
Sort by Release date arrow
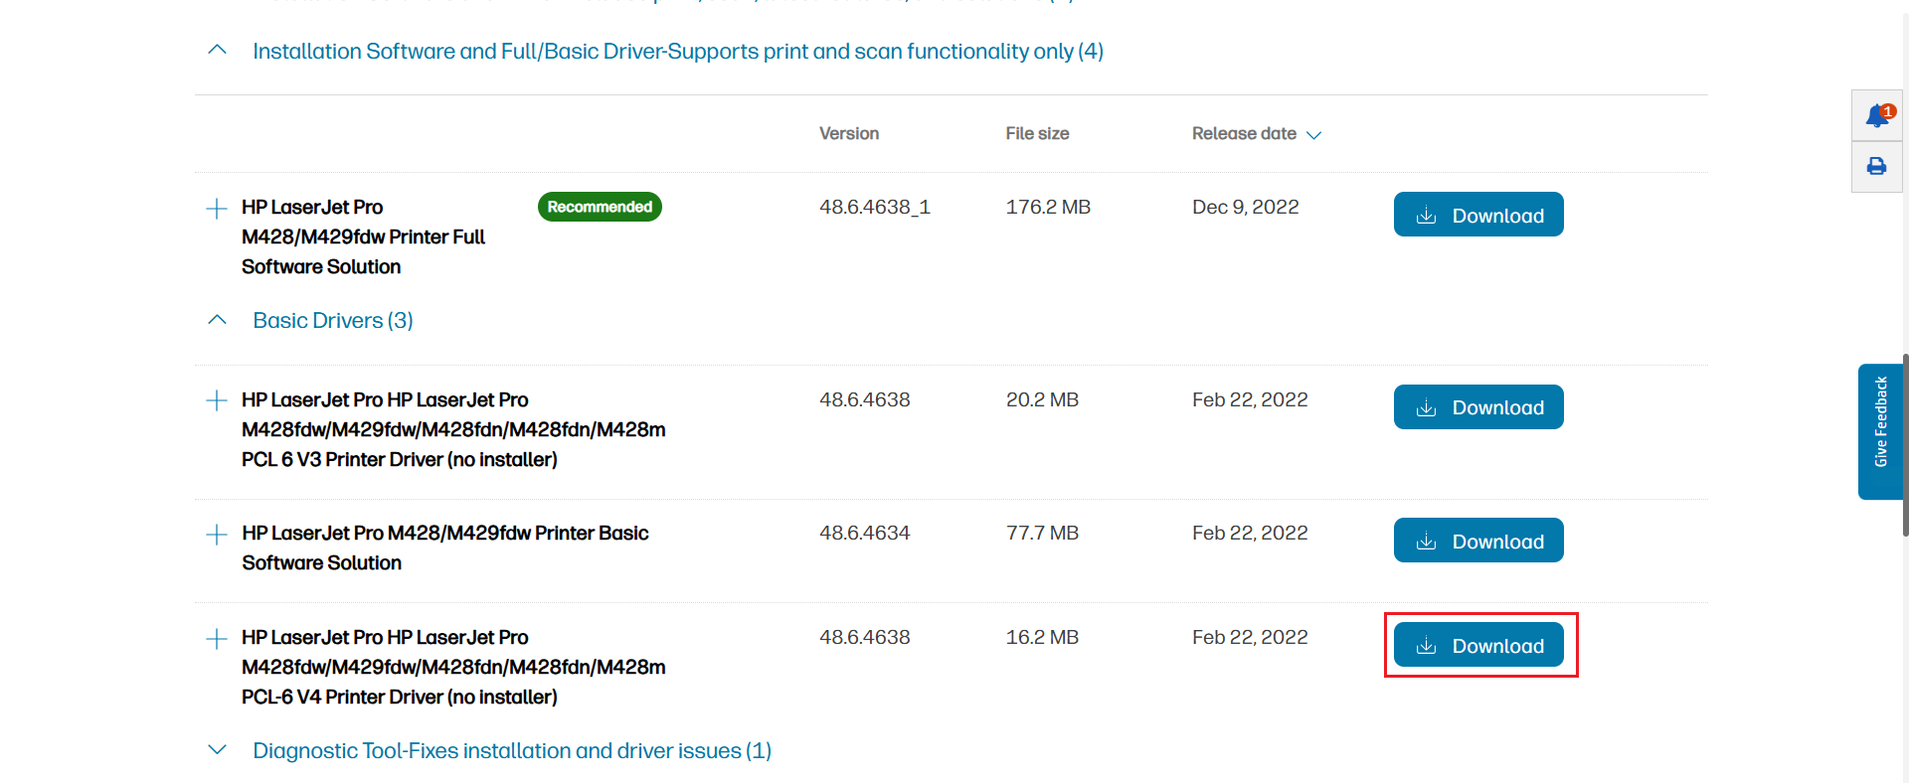[1313, 135]
